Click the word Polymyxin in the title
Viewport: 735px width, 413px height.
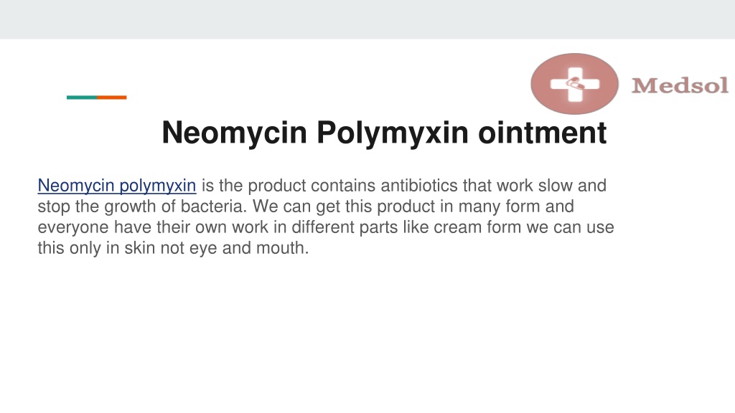tap(393, 133)
